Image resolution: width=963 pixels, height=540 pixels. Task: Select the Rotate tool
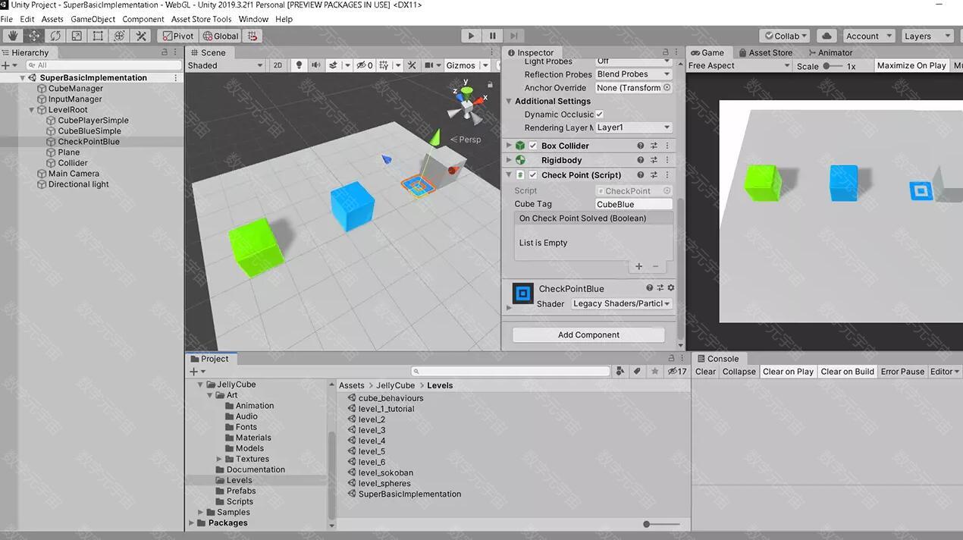(x=55, y=36)
